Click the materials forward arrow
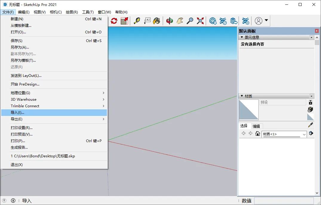Screen dimensions: 321x205 click(x=250, y=133)
